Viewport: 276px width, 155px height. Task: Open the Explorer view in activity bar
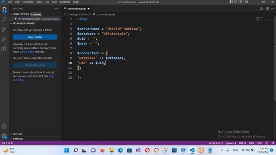coord(4,10)
